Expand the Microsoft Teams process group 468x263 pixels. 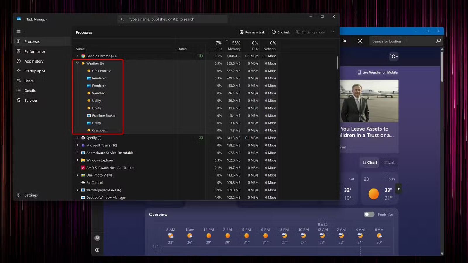77,145
